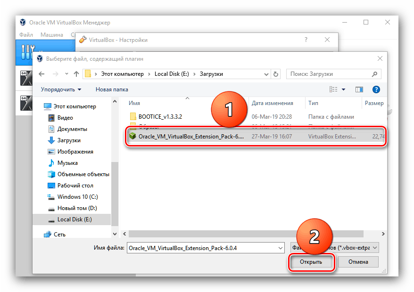The width and height of the screenshot is (414, 292).
Task: Click help question mark in Настройки window
Action: [306, 40]
